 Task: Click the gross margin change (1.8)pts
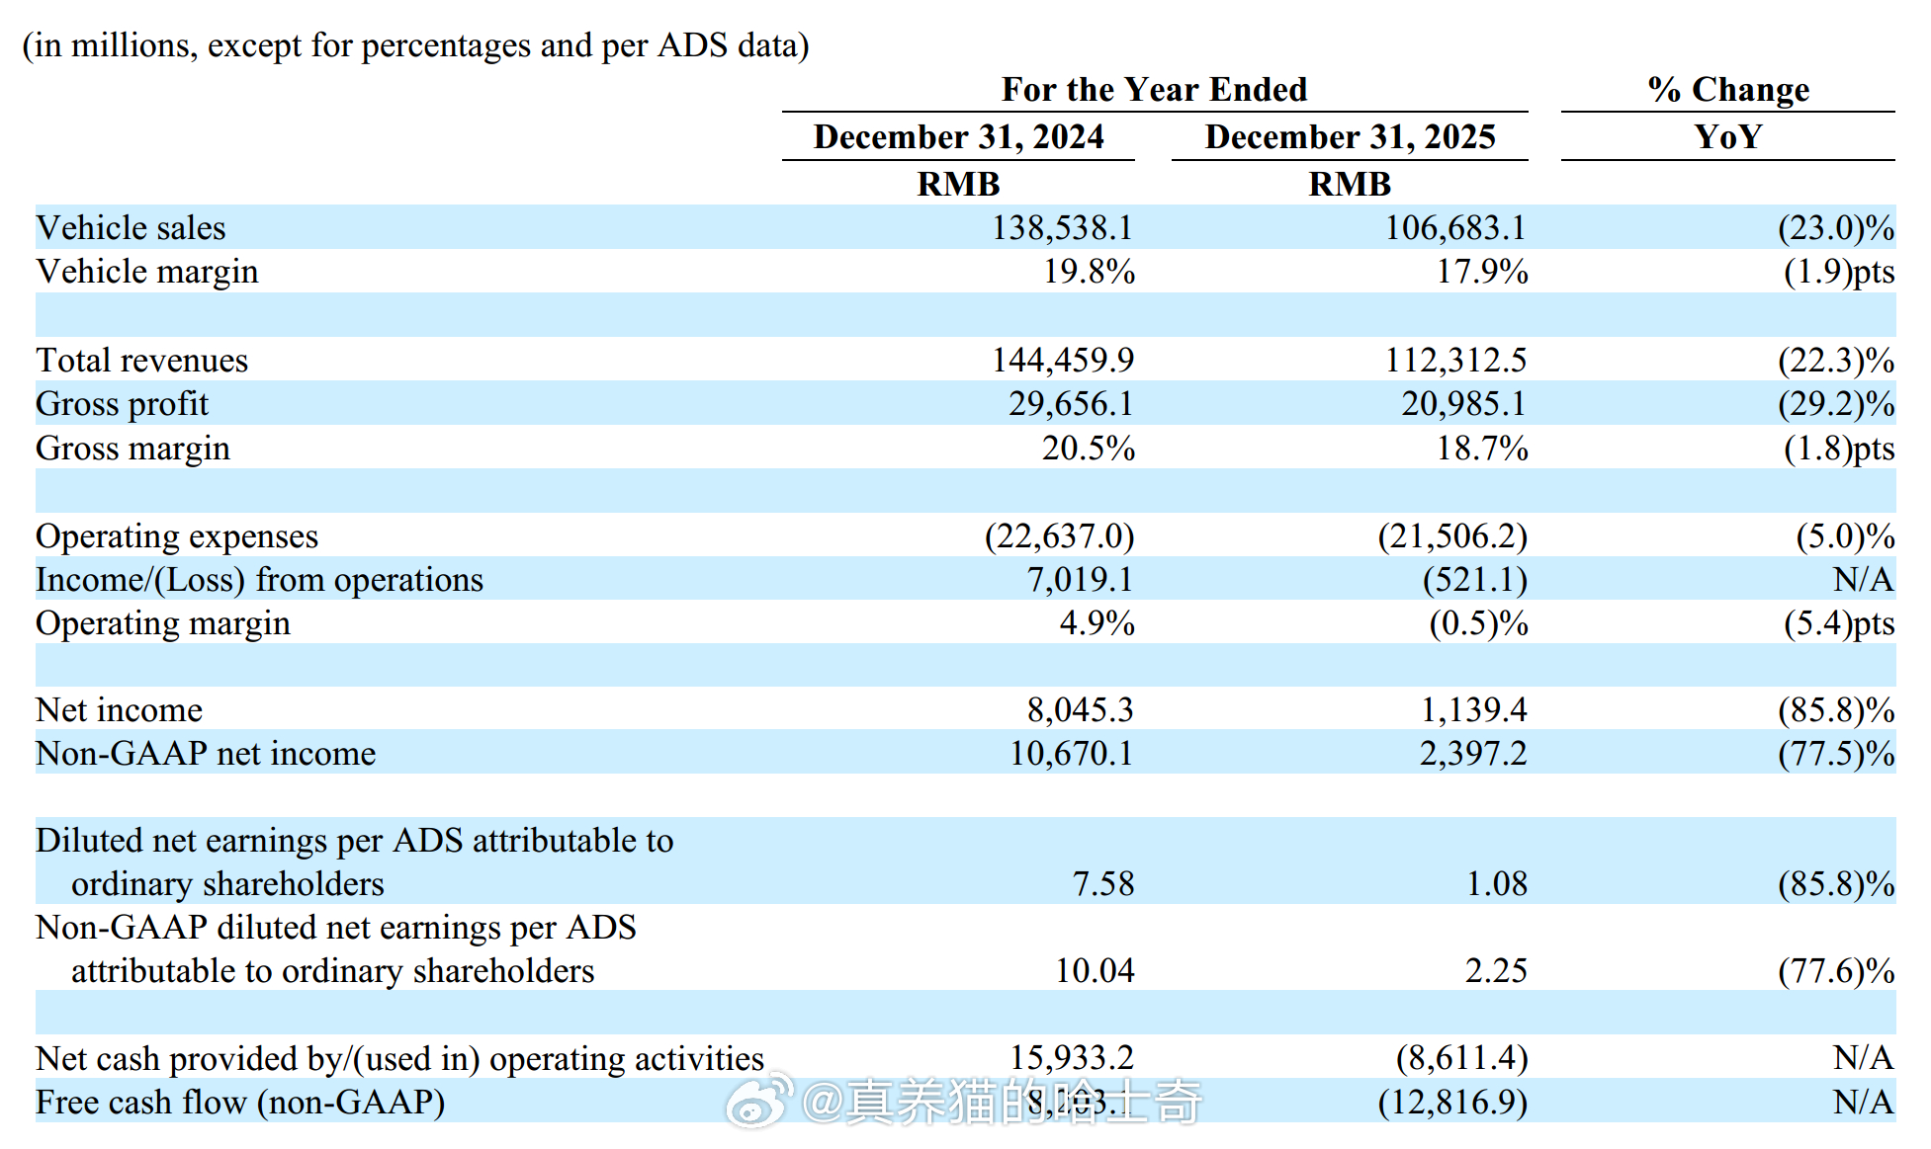pos(1838,449)
